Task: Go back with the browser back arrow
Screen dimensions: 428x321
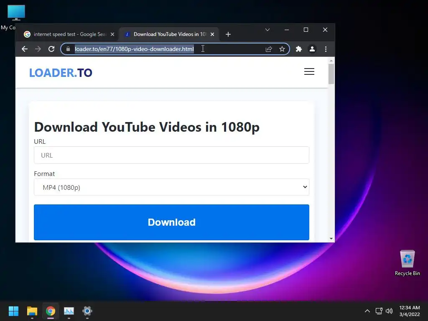Action: [25, 49]
